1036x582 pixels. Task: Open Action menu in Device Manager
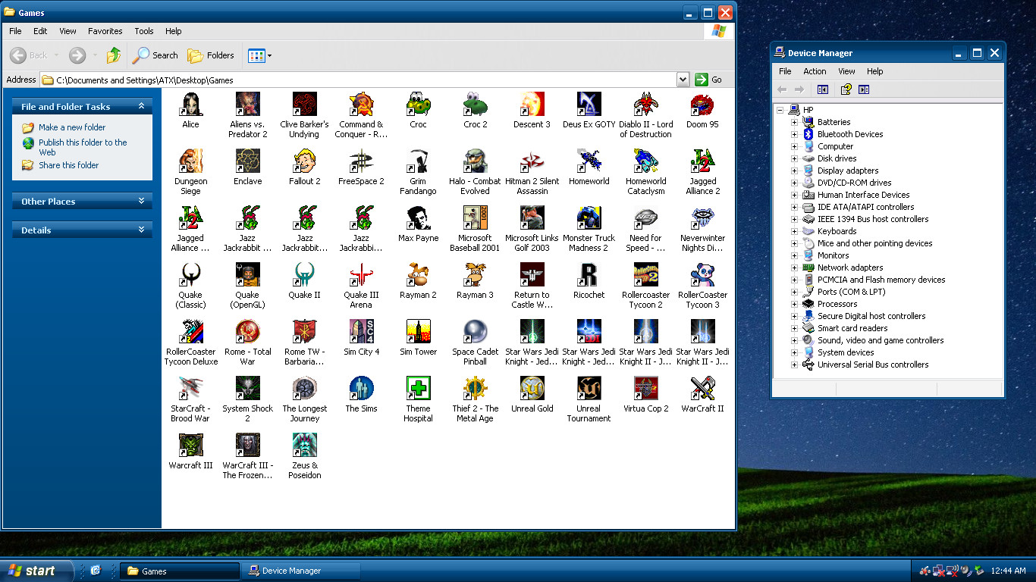pyautogui.click(x=815, y=71)
